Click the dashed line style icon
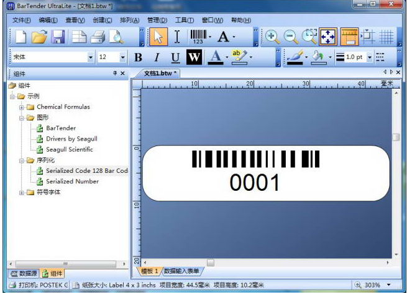 click(x=380, y=57)
